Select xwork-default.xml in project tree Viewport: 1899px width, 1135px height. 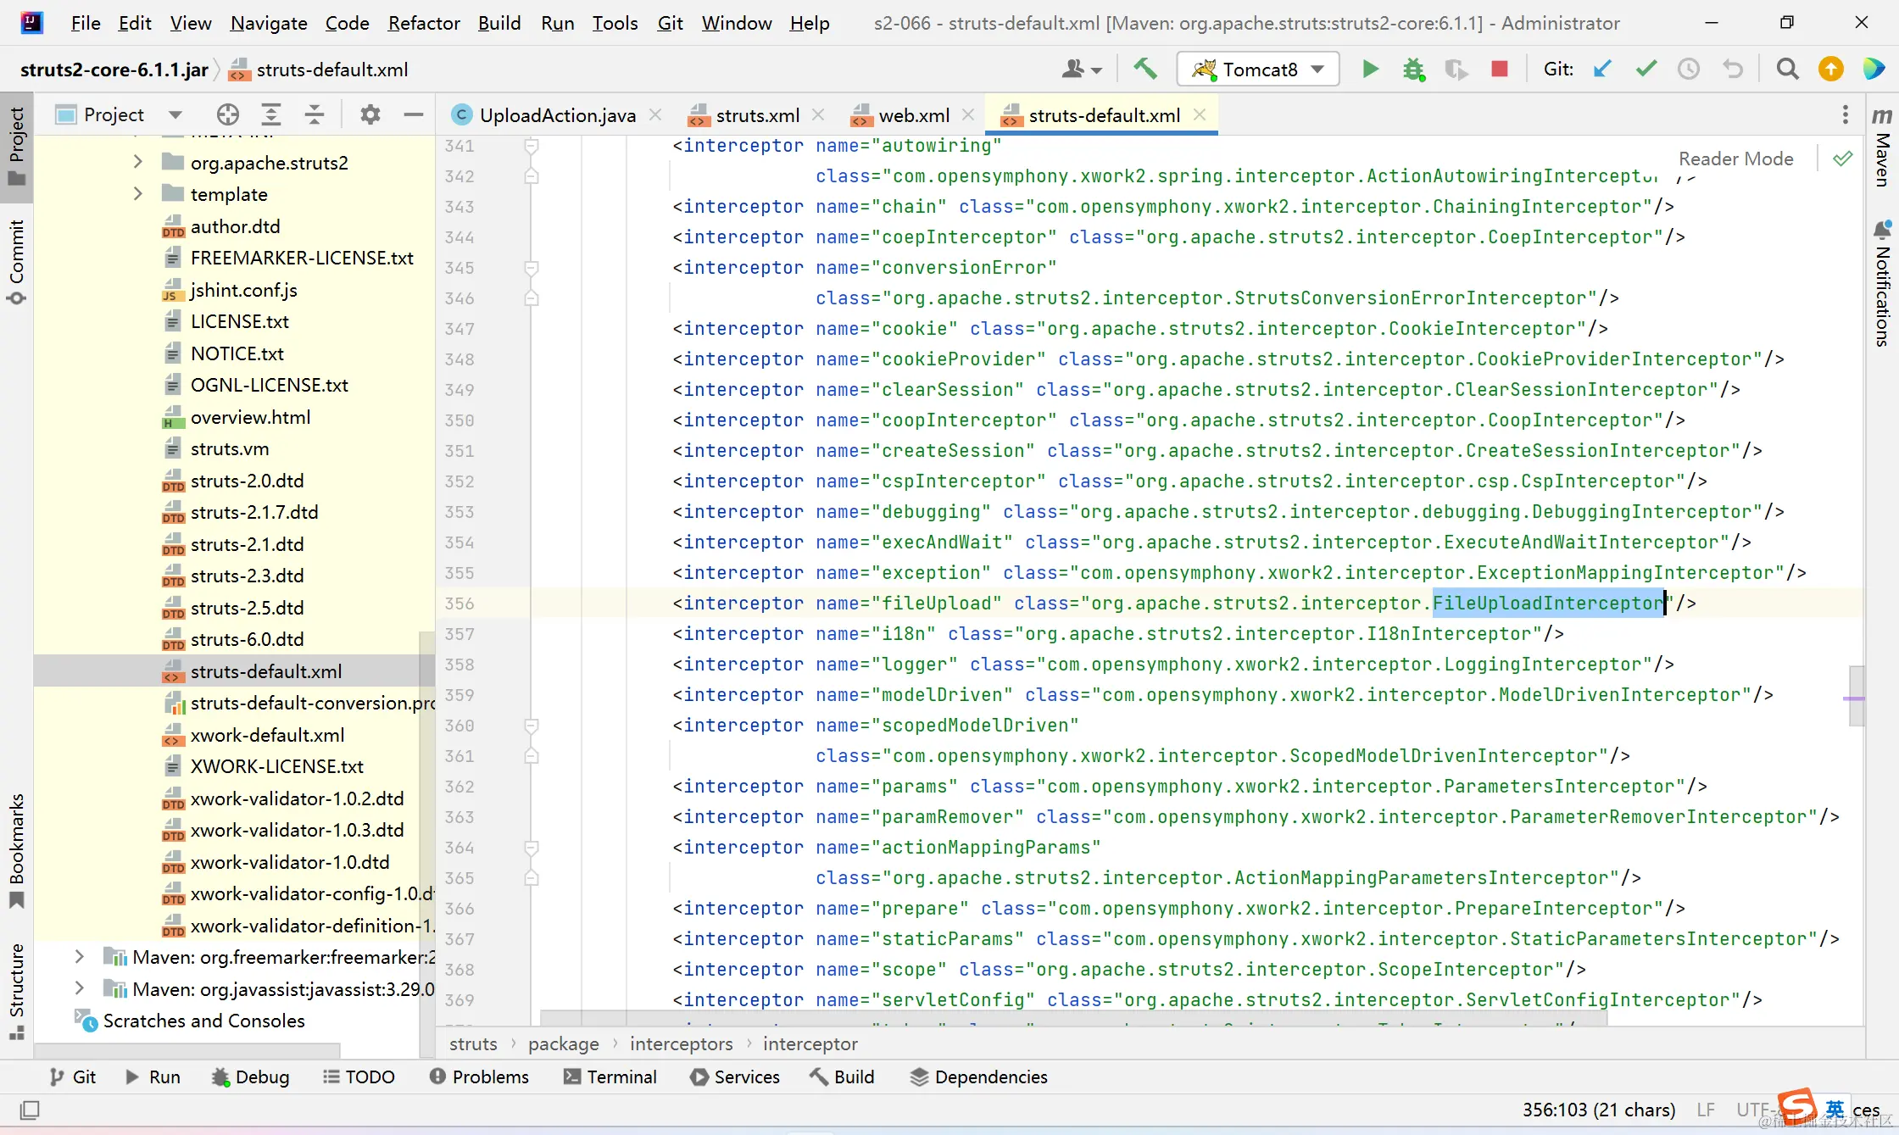pos(267,735)
